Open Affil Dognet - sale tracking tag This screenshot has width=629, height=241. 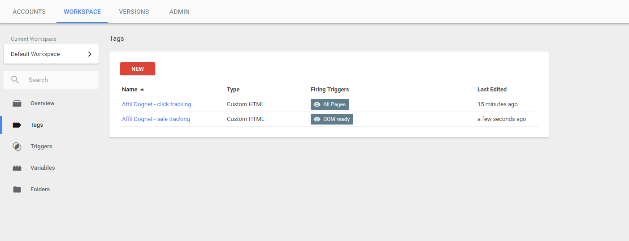(x=156, y=119)
